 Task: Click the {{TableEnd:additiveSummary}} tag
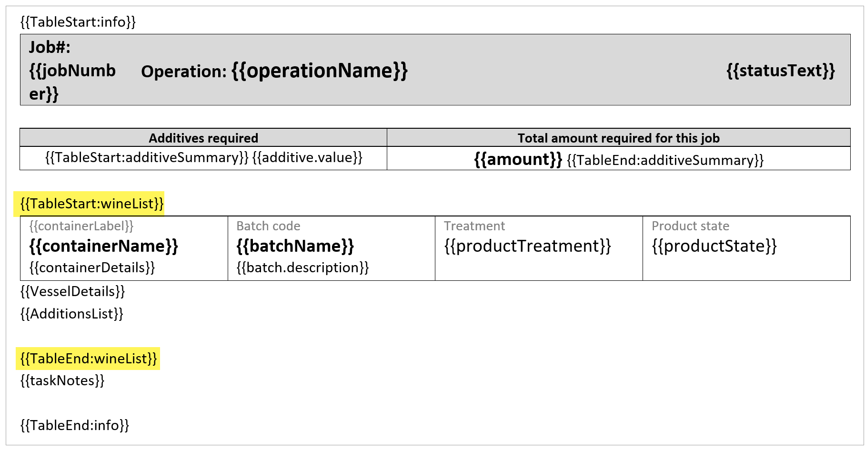(665, 160)
